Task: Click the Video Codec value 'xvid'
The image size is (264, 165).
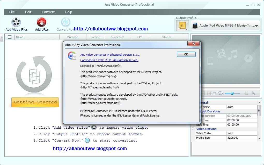Action: pyautogui.click(x=242, y=133)
